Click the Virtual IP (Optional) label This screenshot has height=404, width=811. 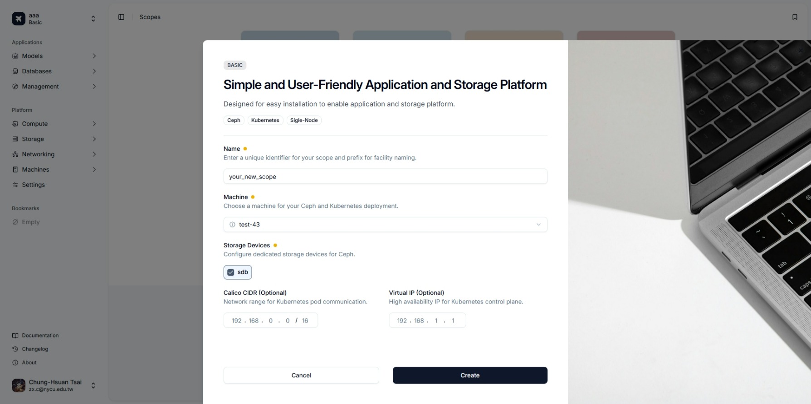click(416, 293)
